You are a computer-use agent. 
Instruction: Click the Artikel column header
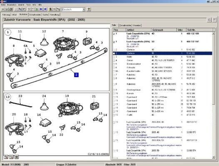tap(139, 30)
